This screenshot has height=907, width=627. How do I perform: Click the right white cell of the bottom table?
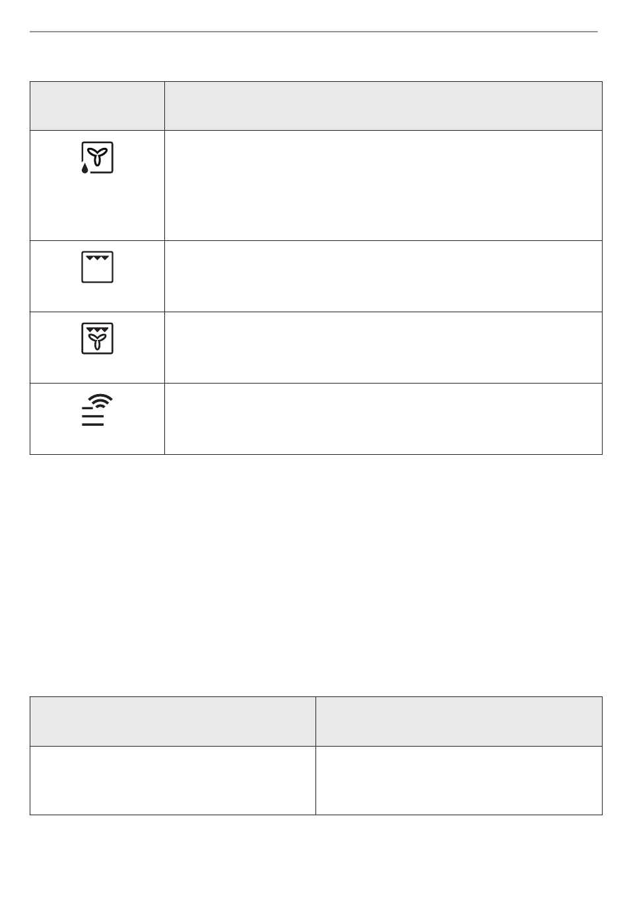[x=459, y=780]
